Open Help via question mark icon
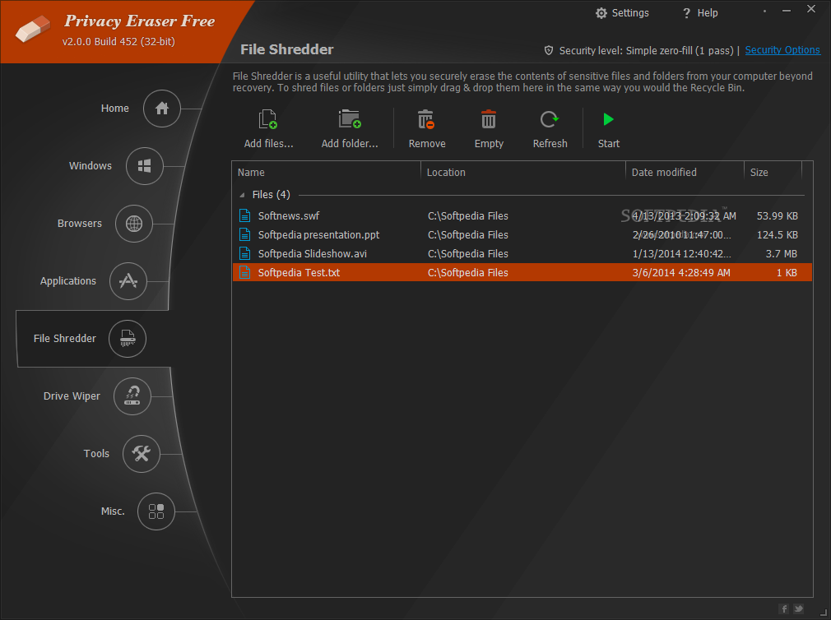The image size is (831, 620). click(x=687, y=13)
